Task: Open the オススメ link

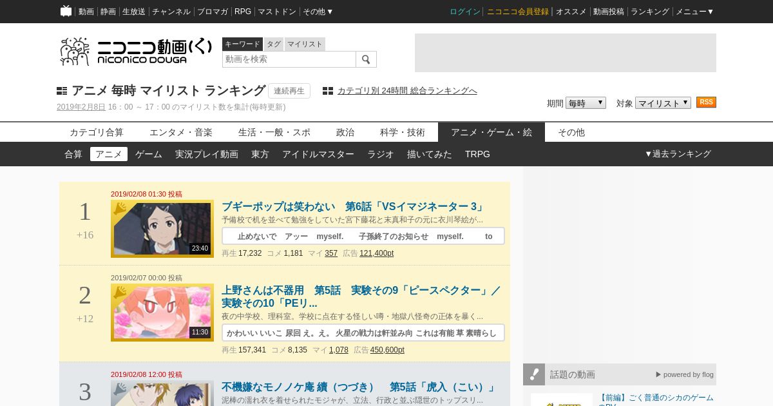Action: pos(571,12)
